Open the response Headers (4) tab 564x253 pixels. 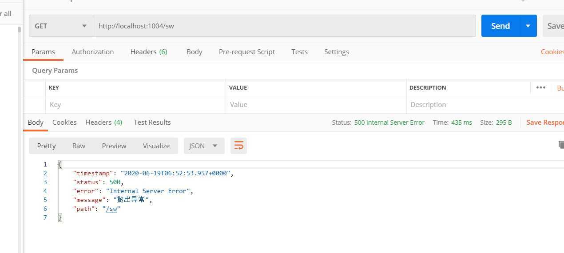[104, 123]
